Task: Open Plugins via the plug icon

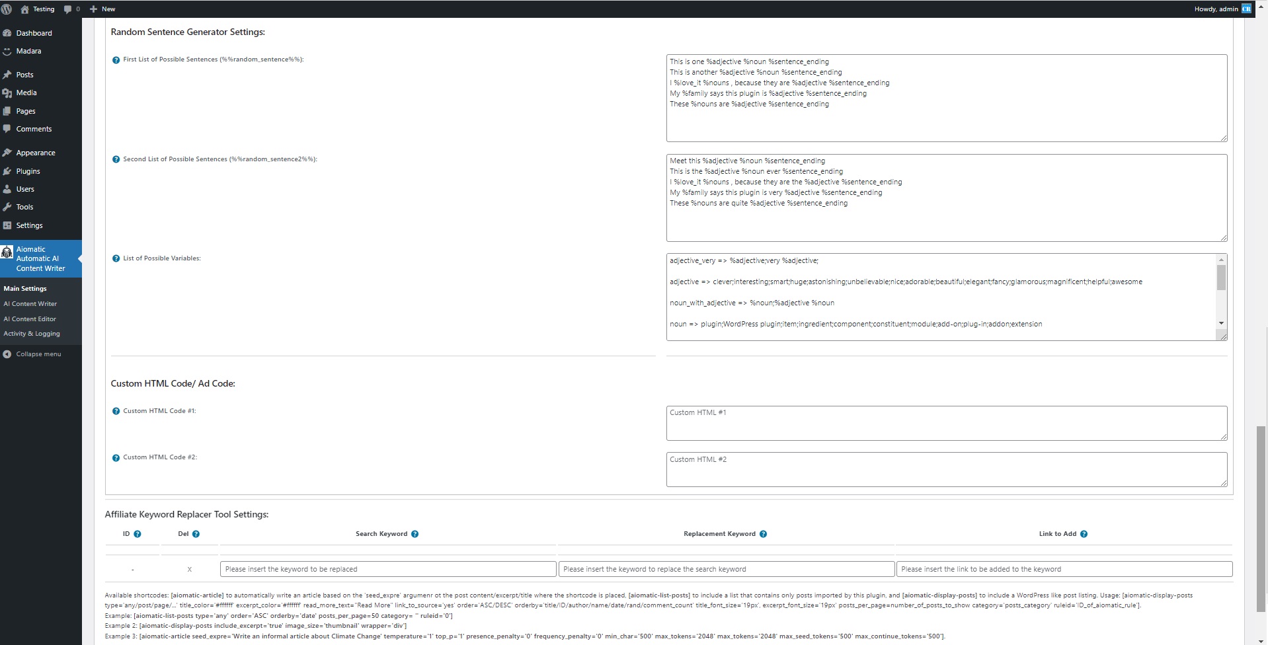Action: pos(7,171)
